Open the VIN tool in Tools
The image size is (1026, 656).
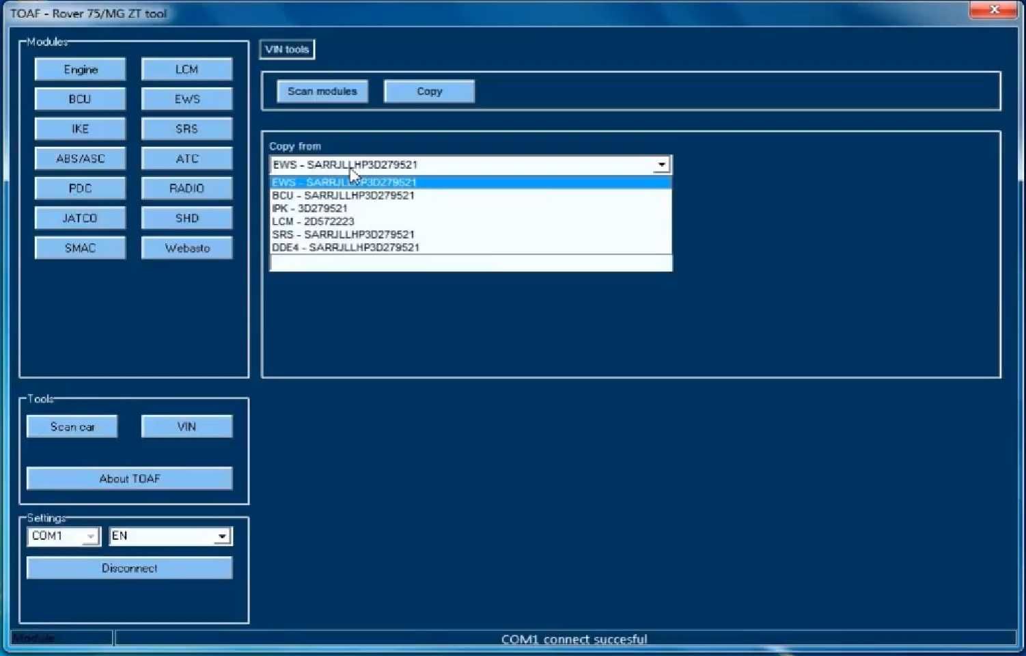click(186, 427)
